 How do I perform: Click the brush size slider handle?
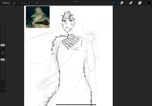[x=3, y=45]
